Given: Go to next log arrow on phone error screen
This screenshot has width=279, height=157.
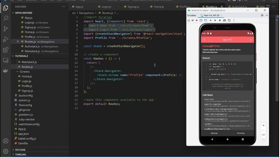Looking at the screenshot, I should click(251, 40).
